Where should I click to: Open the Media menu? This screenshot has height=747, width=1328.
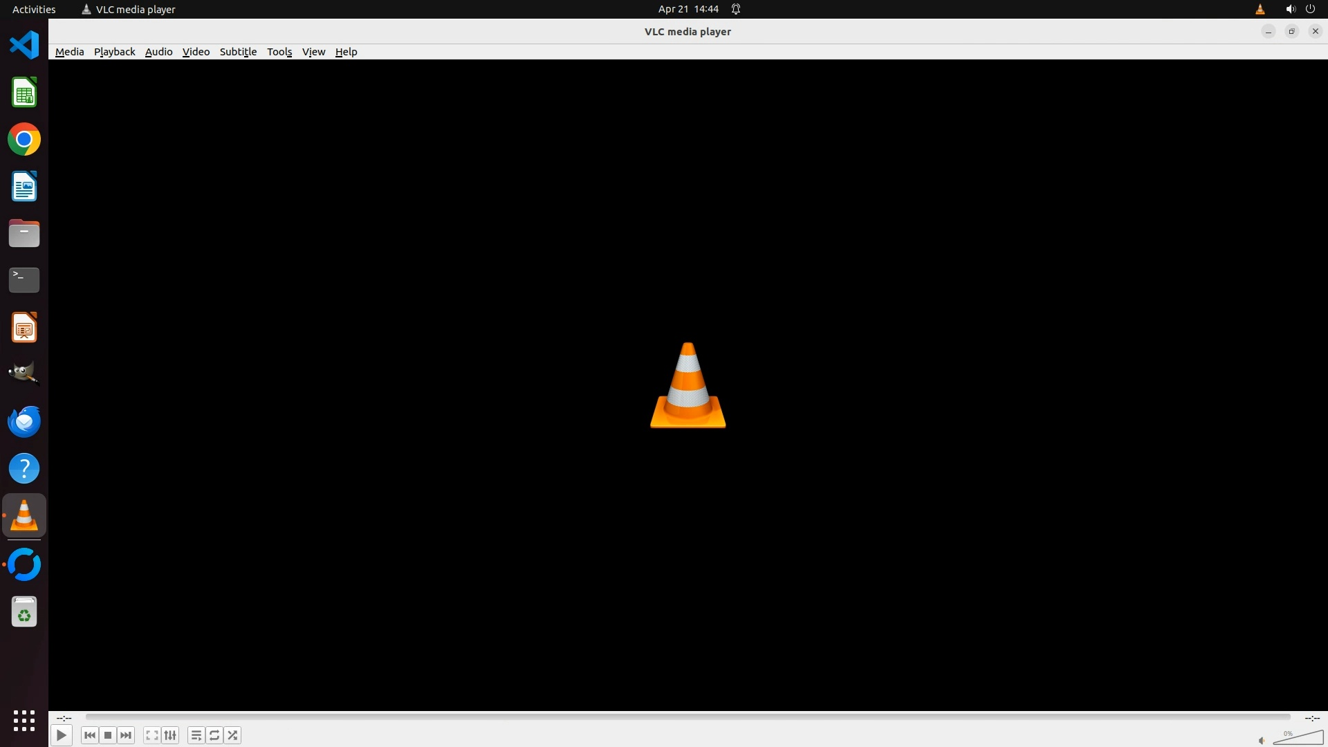(x=69, y=52)
